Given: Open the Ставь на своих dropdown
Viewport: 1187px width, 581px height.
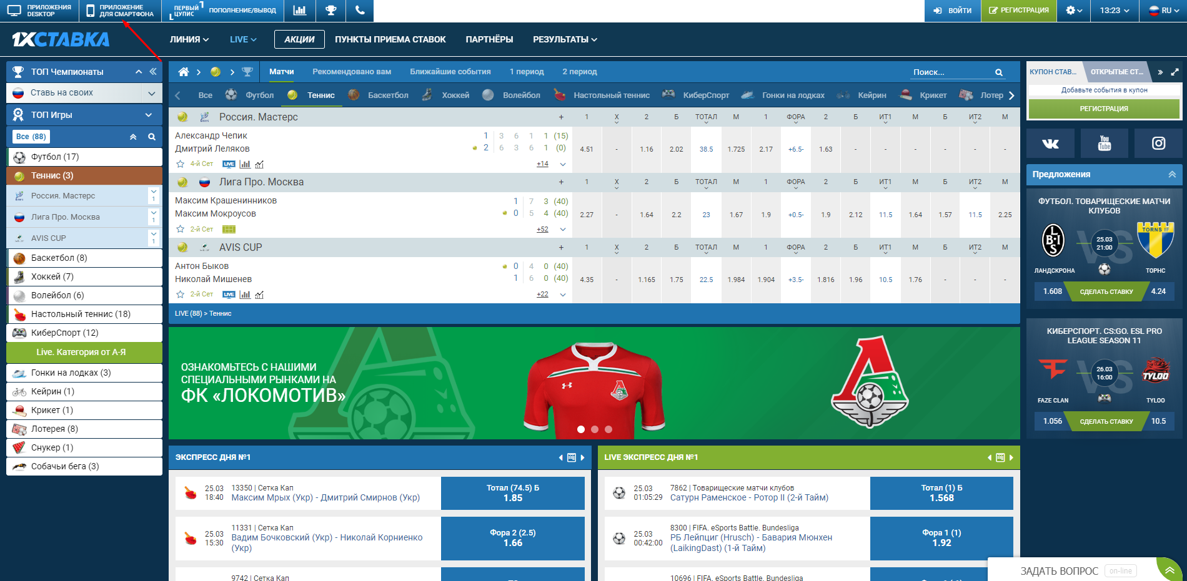Looking at the screenshot, I should click(151, 93).
